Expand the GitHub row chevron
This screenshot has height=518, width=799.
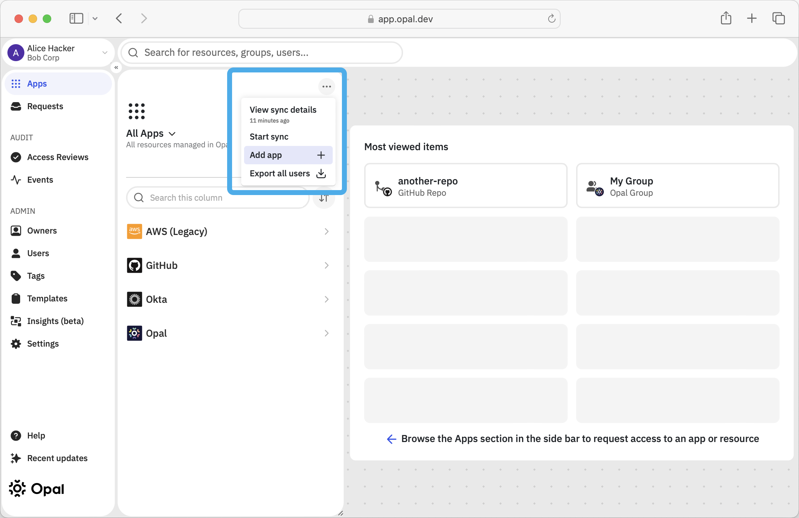[327, 265]
